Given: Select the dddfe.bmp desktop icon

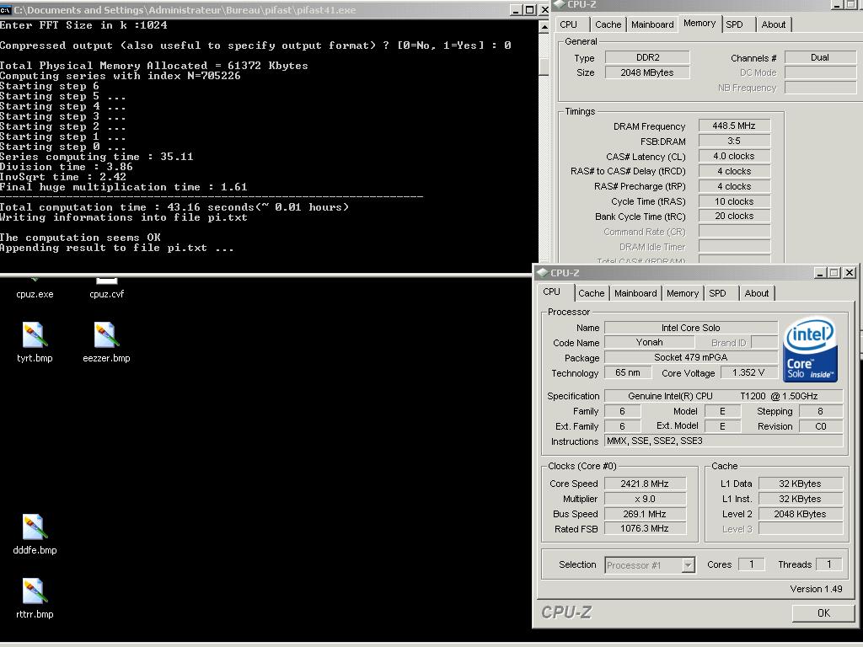Looking at the screenshot, I should pyautogui.click(x=35, y=534).
